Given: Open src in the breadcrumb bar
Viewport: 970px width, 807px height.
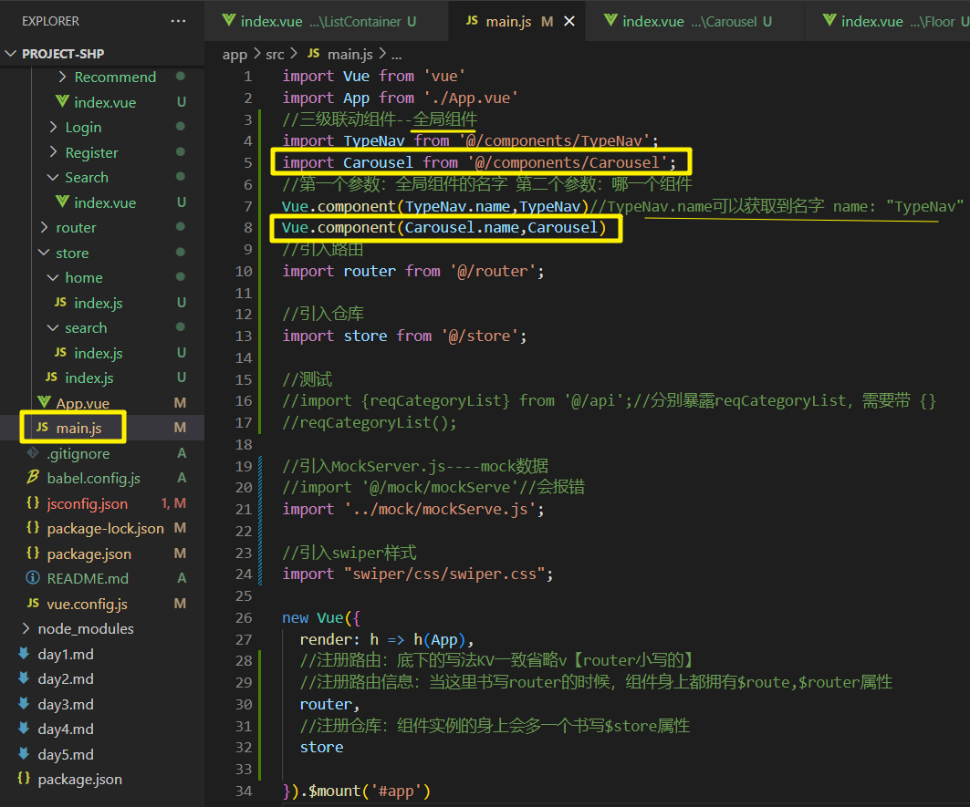Looking at the screenshot, I should pos(276,54).
